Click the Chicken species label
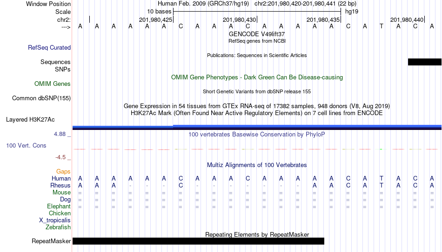This screenshot has height=252, width=442. pos(60,213)
